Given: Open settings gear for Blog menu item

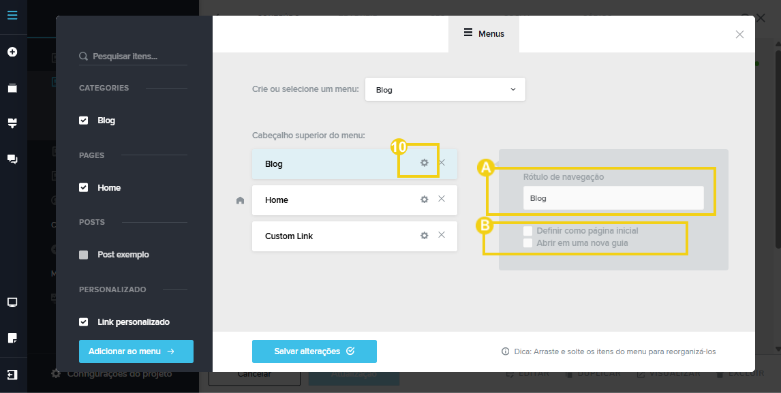Looking at the screenshot, I should (x=425, y=162).
